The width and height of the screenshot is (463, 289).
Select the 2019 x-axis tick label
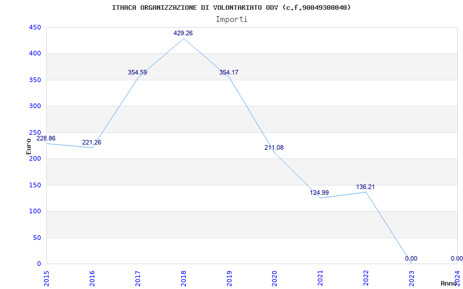[229, 279]
